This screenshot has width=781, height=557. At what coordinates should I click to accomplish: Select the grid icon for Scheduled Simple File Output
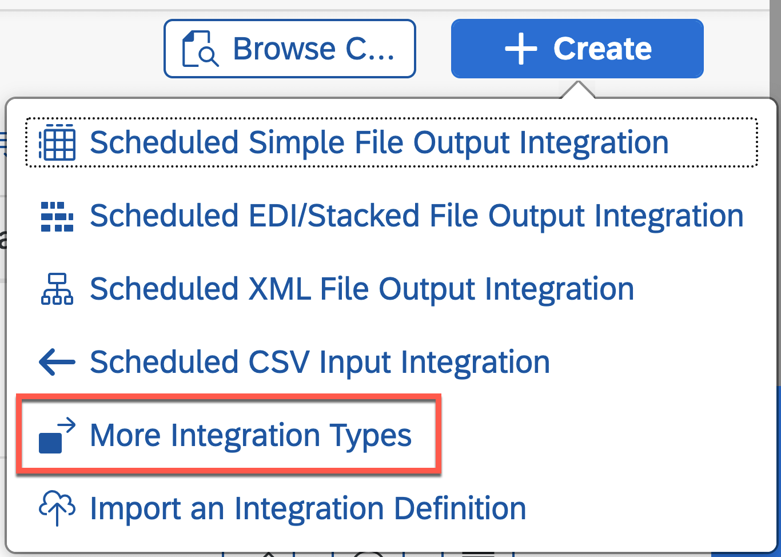[x=57, y=143]
